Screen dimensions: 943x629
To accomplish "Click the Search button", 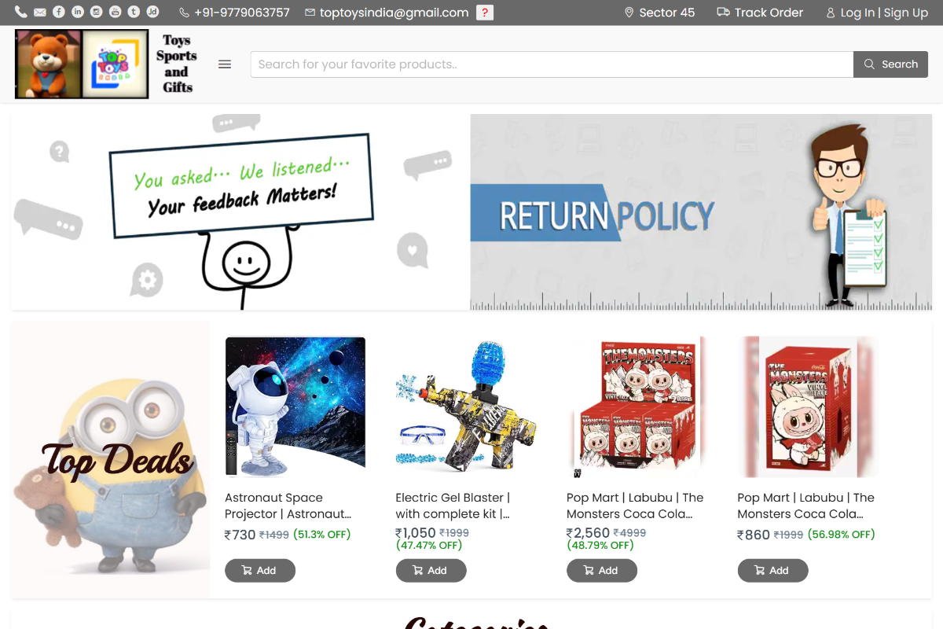I will [x=890, y=64].
